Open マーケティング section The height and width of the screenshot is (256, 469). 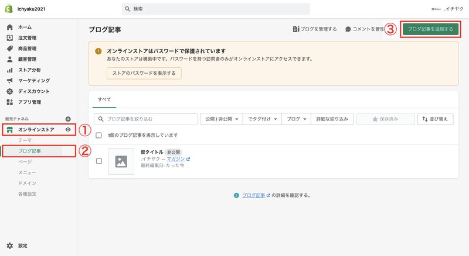pyautogui.click(x=34, y=81)
